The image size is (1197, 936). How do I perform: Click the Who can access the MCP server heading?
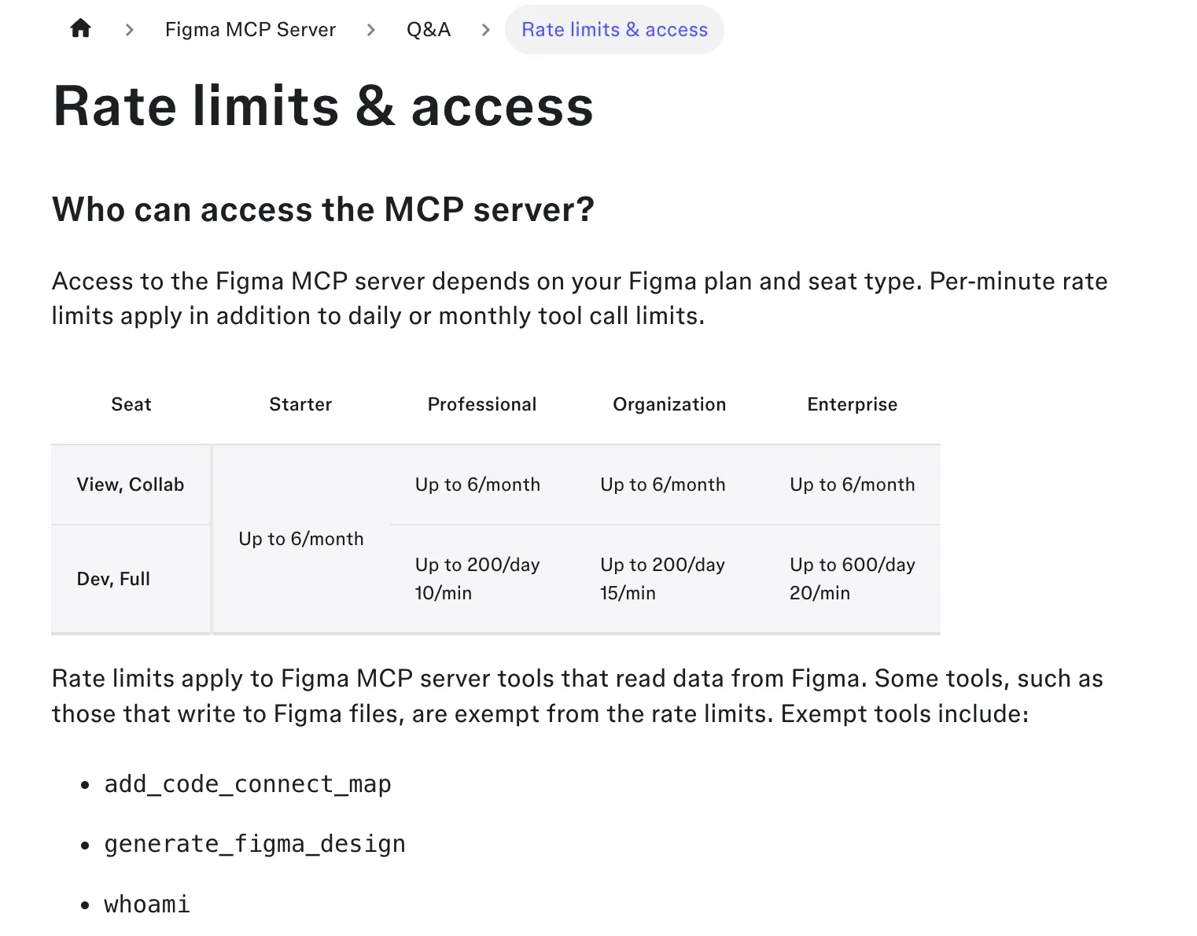click(x=323, y=209)
